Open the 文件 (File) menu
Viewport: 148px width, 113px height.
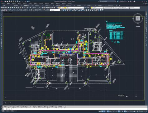click(x=3, y=3)
